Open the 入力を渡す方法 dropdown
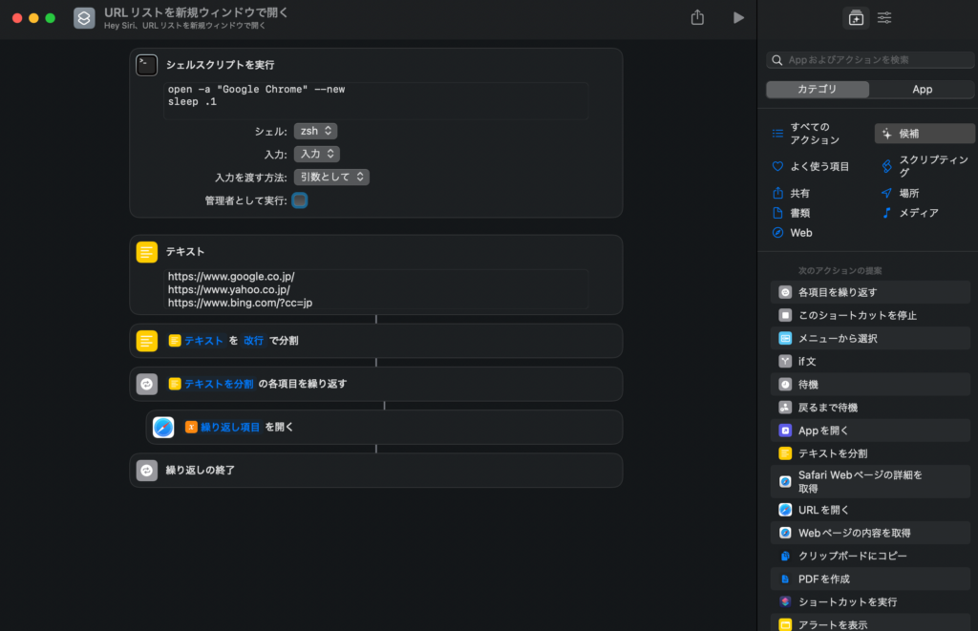This screenshot has width=978, height=631. pyautogui.click(x=331, y=177)
